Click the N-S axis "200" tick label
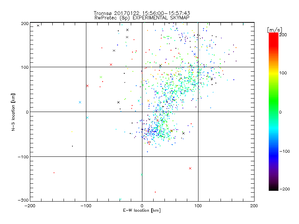Screen dimensions: 299x224 (x=25, y=24)
